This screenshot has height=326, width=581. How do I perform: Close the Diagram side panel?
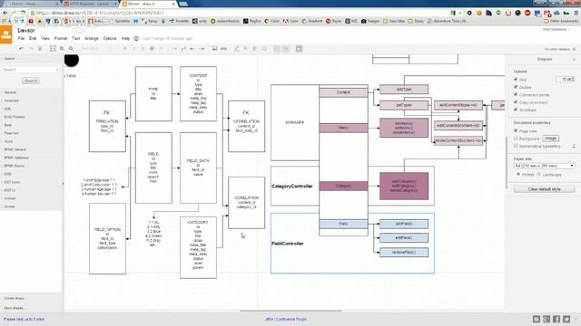pos(575,59)
